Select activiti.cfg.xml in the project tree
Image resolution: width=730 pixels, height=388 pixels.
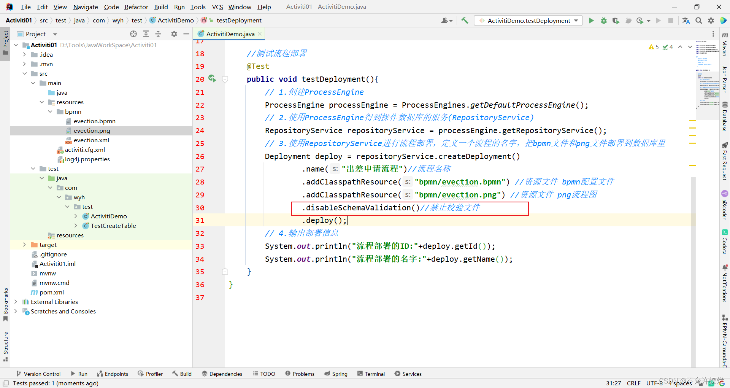(85, 149)
